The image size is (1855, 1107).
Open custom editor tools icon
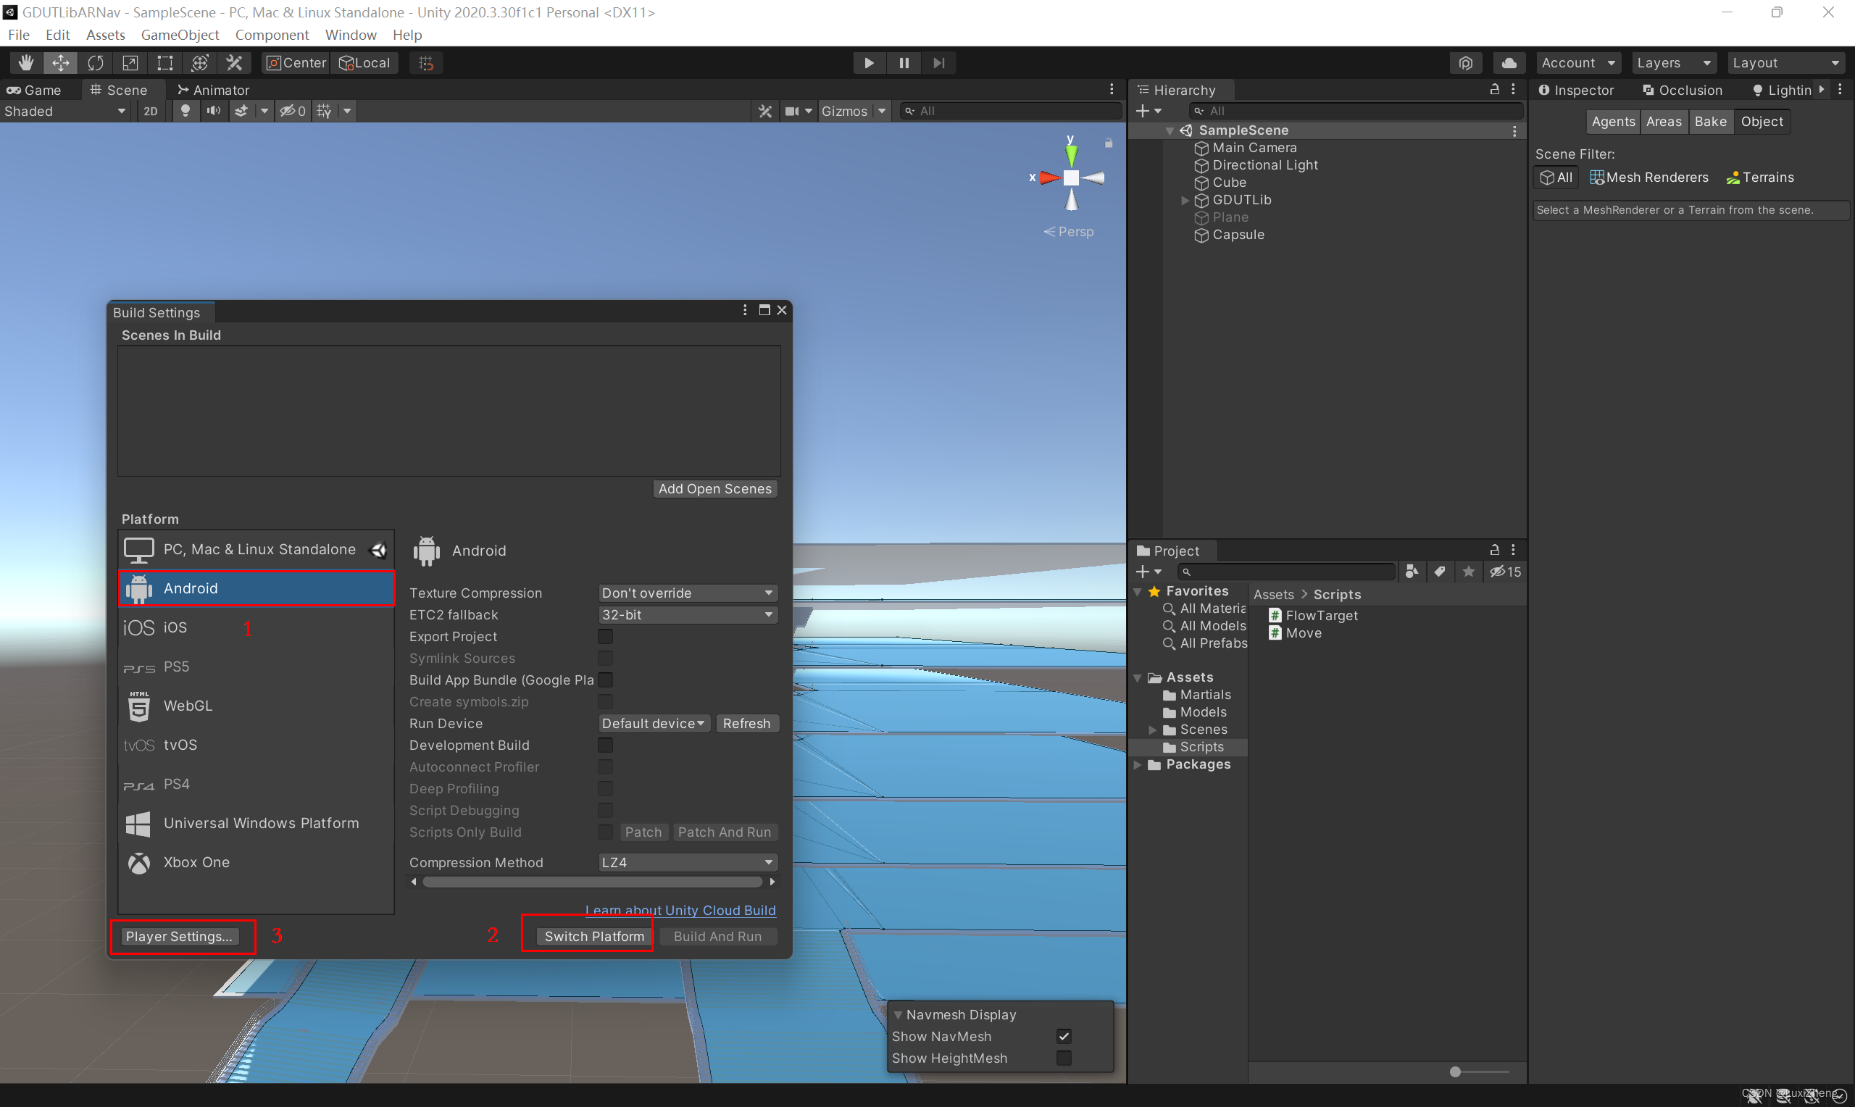(234, 62)
